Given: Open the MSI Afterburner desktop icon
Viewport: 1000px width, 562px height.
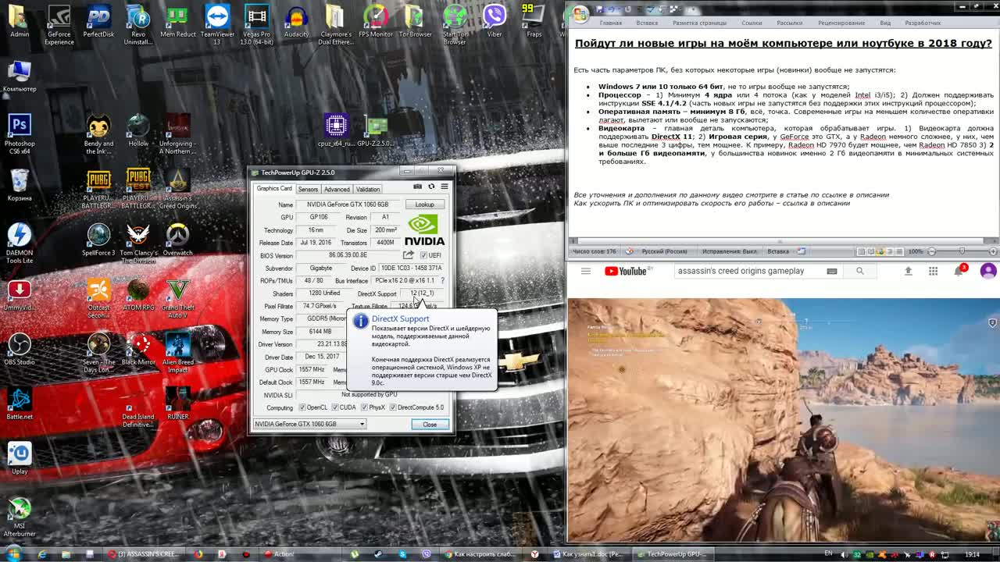Looking at the screenshot, I should coord(20,517).
